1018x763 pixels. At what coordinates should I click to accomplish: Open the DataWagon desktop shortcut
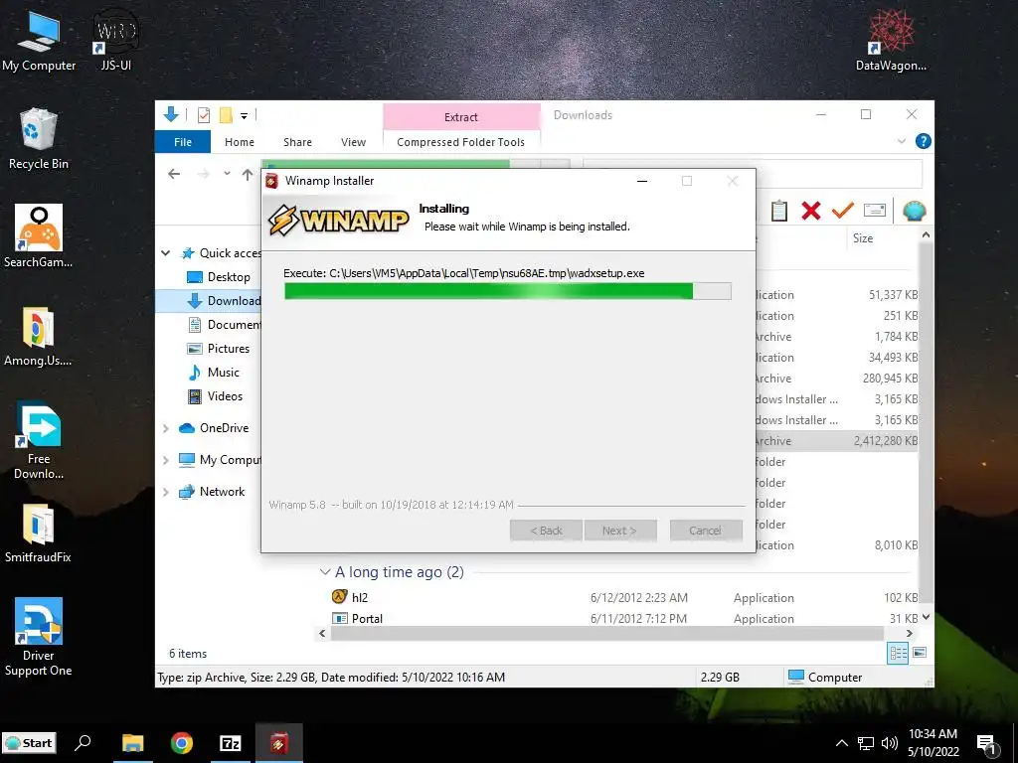click(x=891, y=40)
